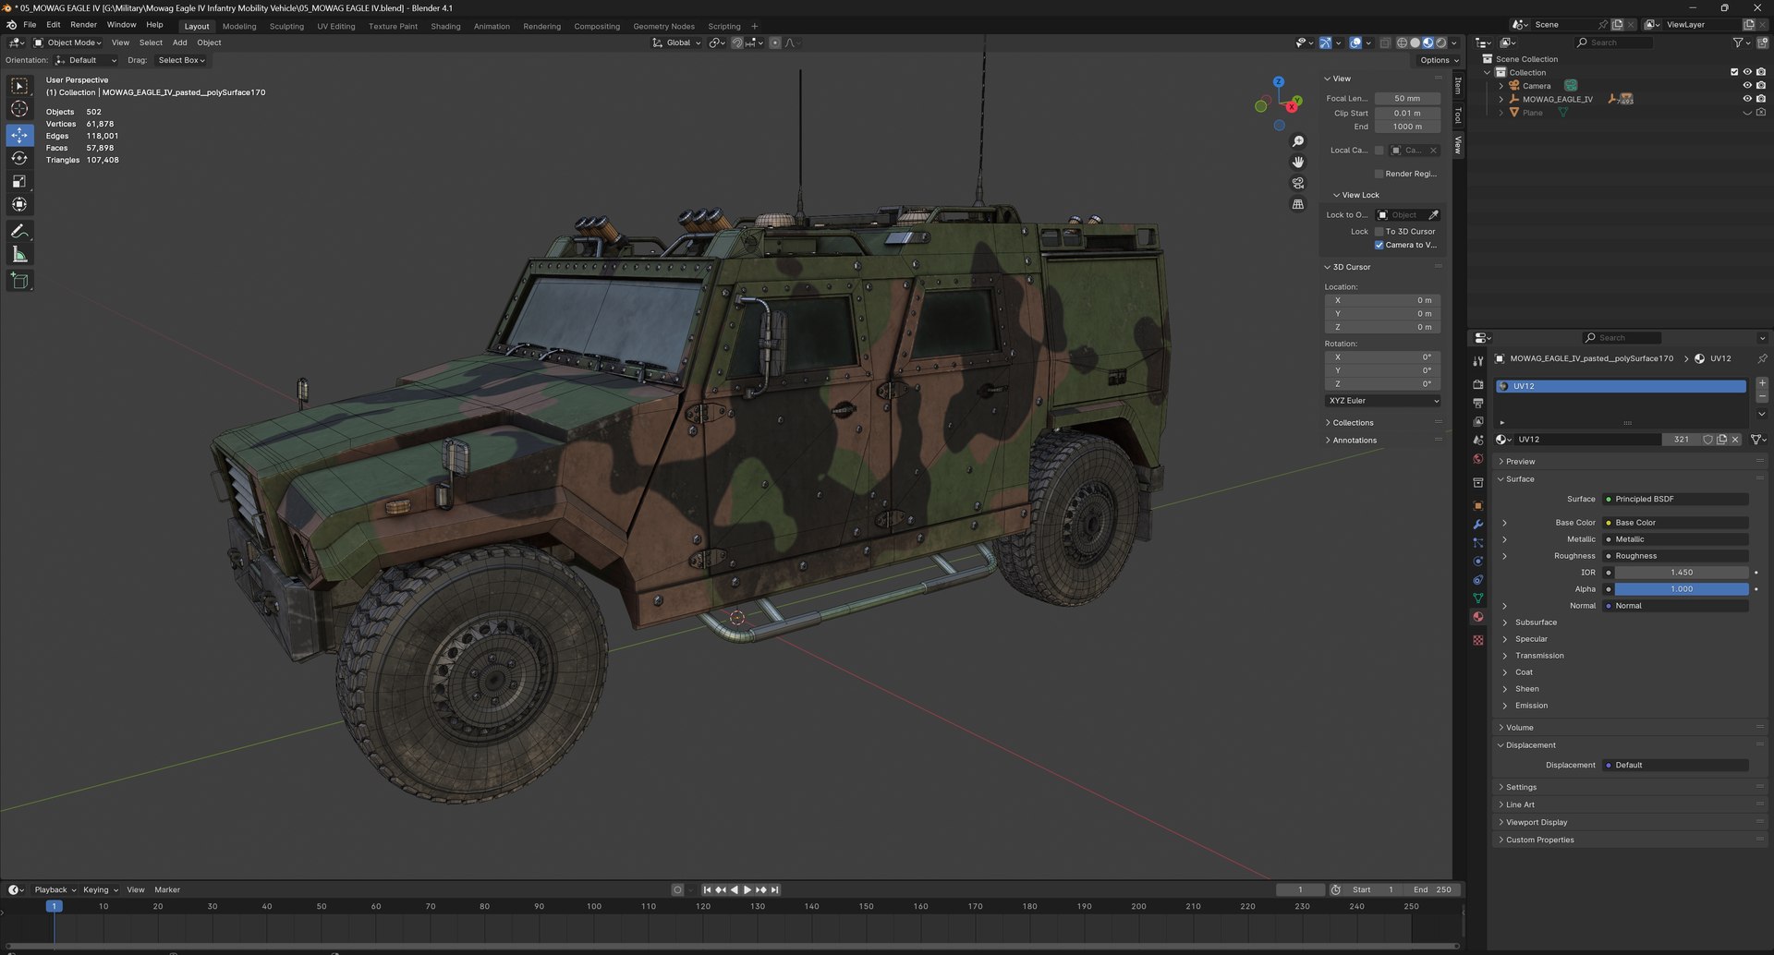1774x955 pixels.
Task: Expand MOWAG_EAGLE_IV in the outliner
Action: [1501, 99]
